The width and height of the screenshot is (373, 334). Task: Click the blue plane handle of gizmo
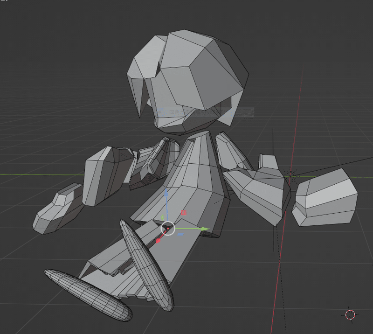pos(180,235)
